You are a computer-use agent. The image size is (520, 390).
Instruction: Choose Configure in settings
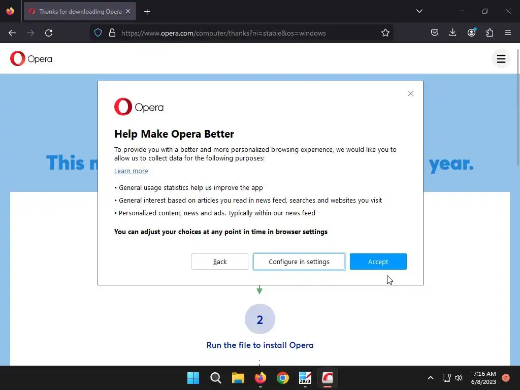click(x=299, y=262)
